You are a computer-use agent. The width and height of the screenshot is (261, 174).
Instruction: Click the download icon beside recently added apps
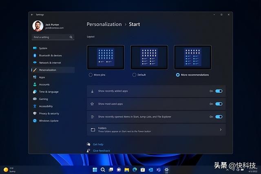coord(93,91)
